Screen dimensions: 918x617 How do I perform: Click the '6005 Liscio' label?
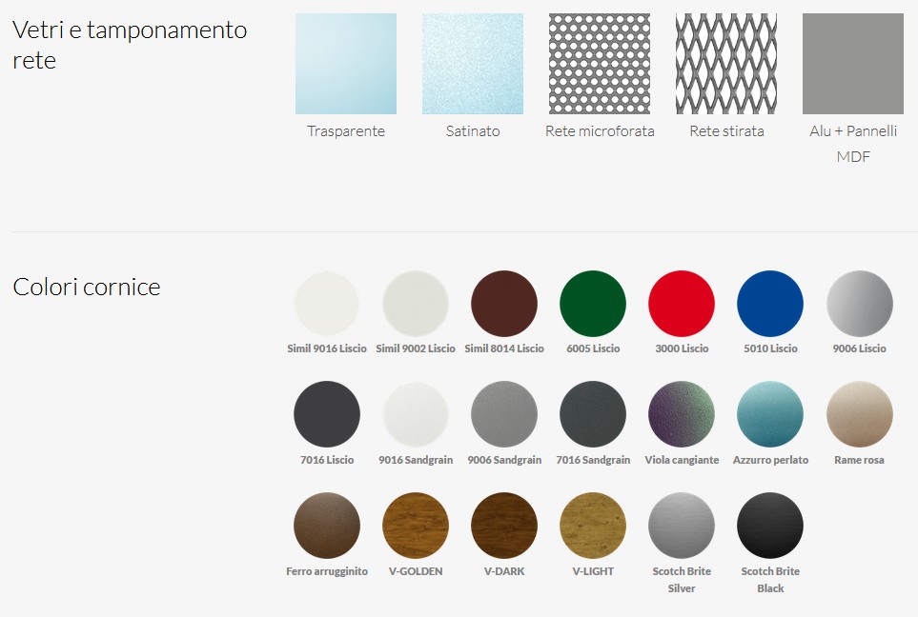pos(593,348)
